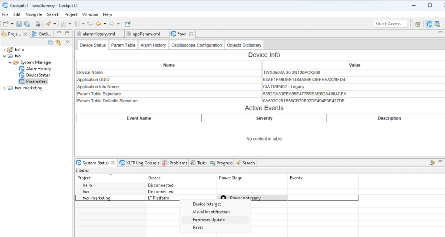Screen dimensions: 445x237
Task: Open the Param Table tab
Action: pos(123,45)
